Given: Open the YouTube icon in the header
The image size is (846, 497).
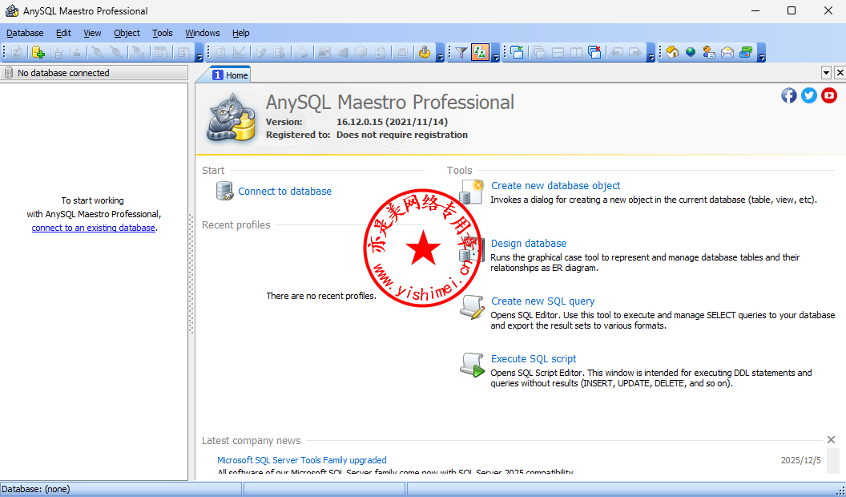Looking at the screenshot, I should coord(829,95).
